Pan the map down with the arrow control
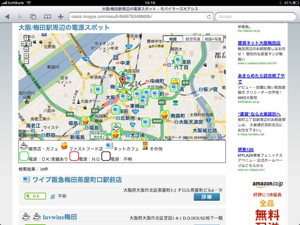Viewport: 300px width, 225px height. pyautogui.click(x=26, y=49)
